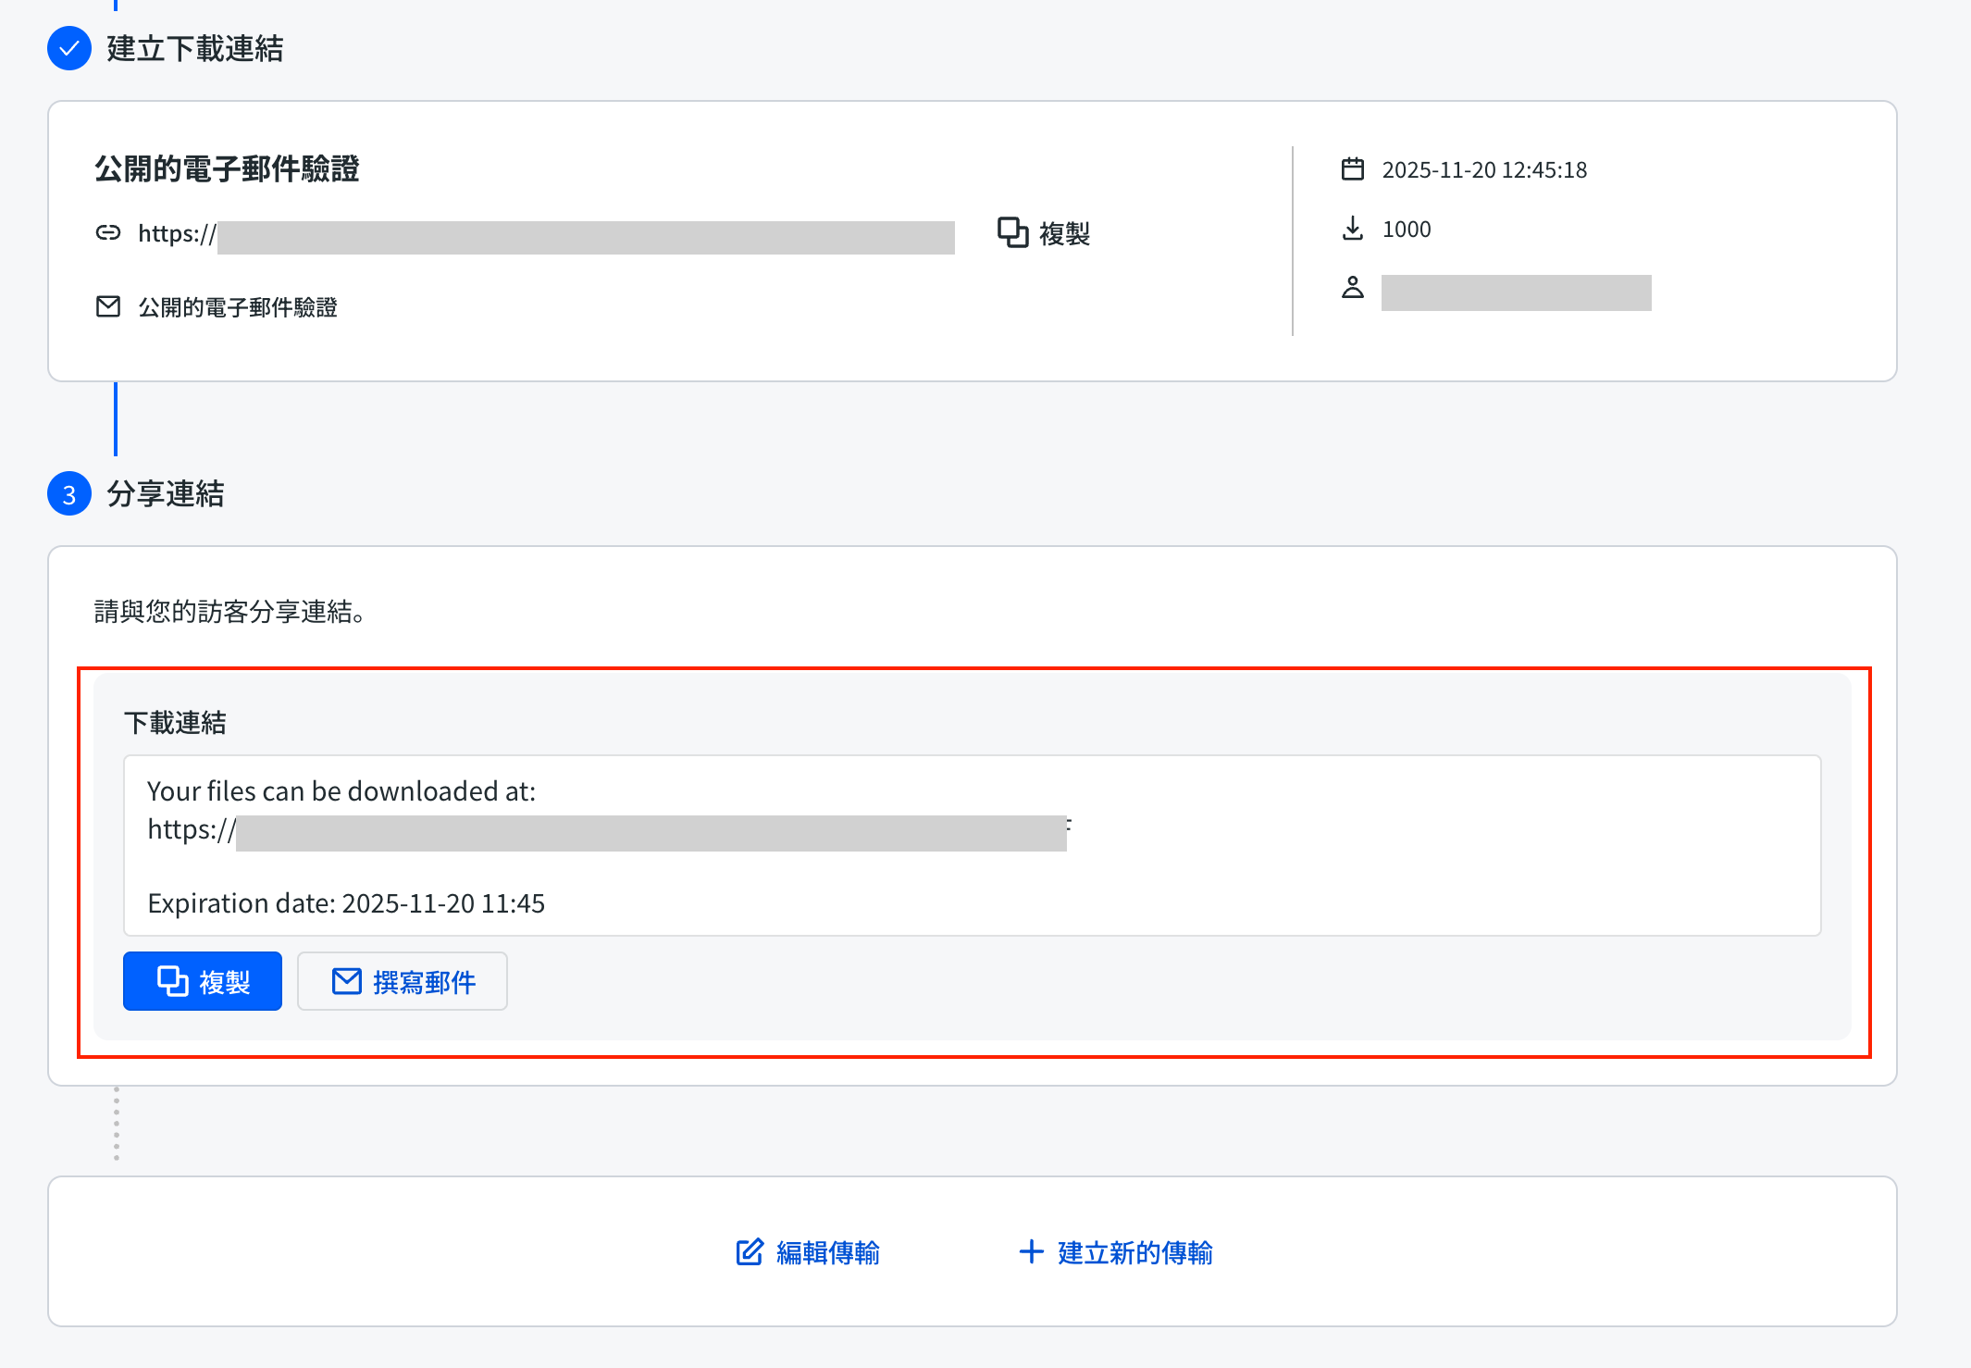This screenshot has height=1368, width=1971.
Task: Click the https:// download URL in the top card
Action: 546,234
